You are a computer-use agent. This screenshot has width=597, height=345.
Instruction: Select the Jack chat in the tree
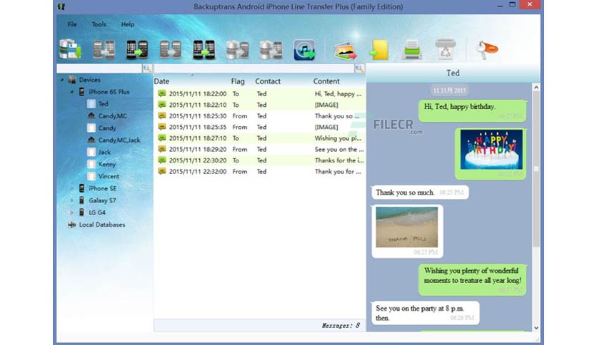tap(104, 152)
